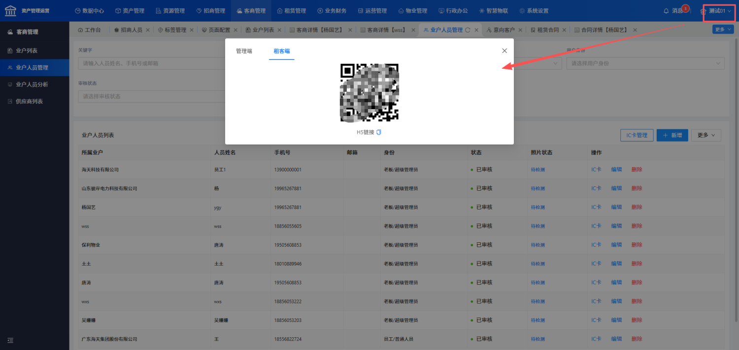Go to 智慧物联 module
The height and width of the screenshot is (350, 739).
[x=493, y=10]
